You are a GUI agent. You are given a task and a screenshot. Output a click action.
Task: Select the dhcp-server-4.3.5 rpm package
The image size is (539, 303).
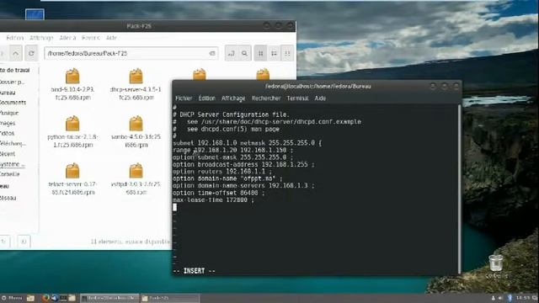(x=136, y=84)
